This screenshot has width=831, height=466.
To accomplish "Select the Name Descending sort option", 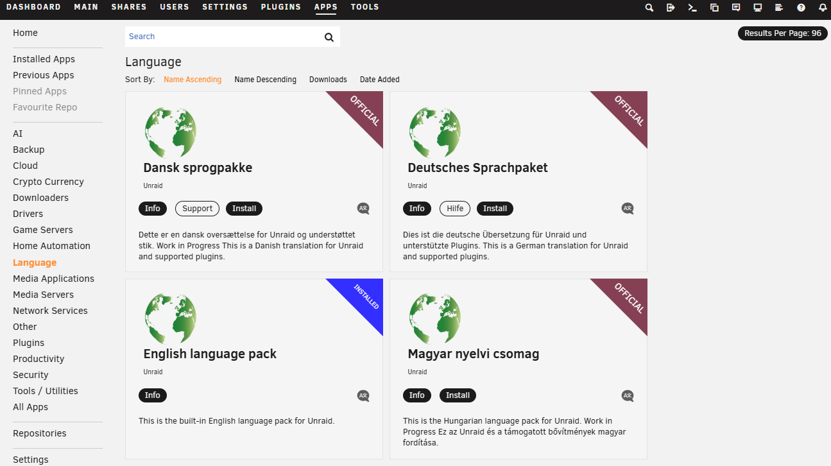I will coord(265,79).
